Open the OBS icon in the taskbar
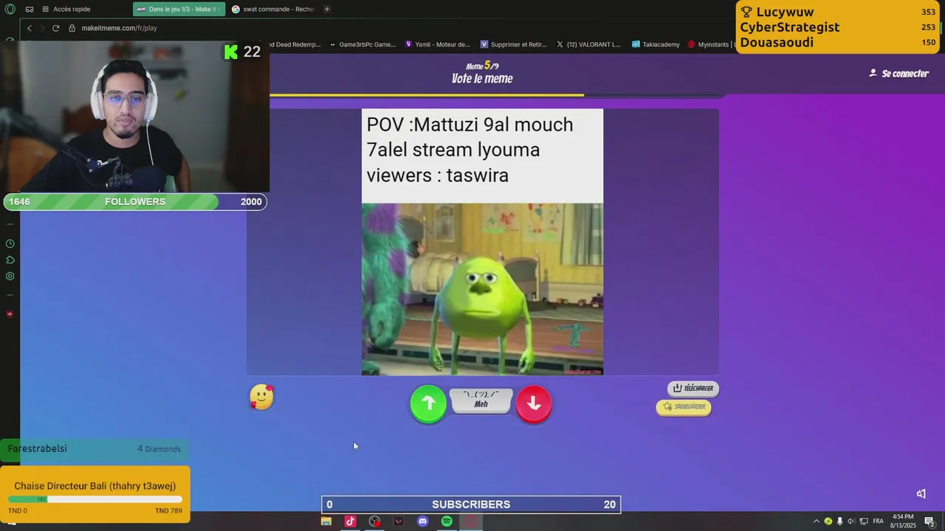The height and width of the screenshot is (531, 945). (374, 521)
